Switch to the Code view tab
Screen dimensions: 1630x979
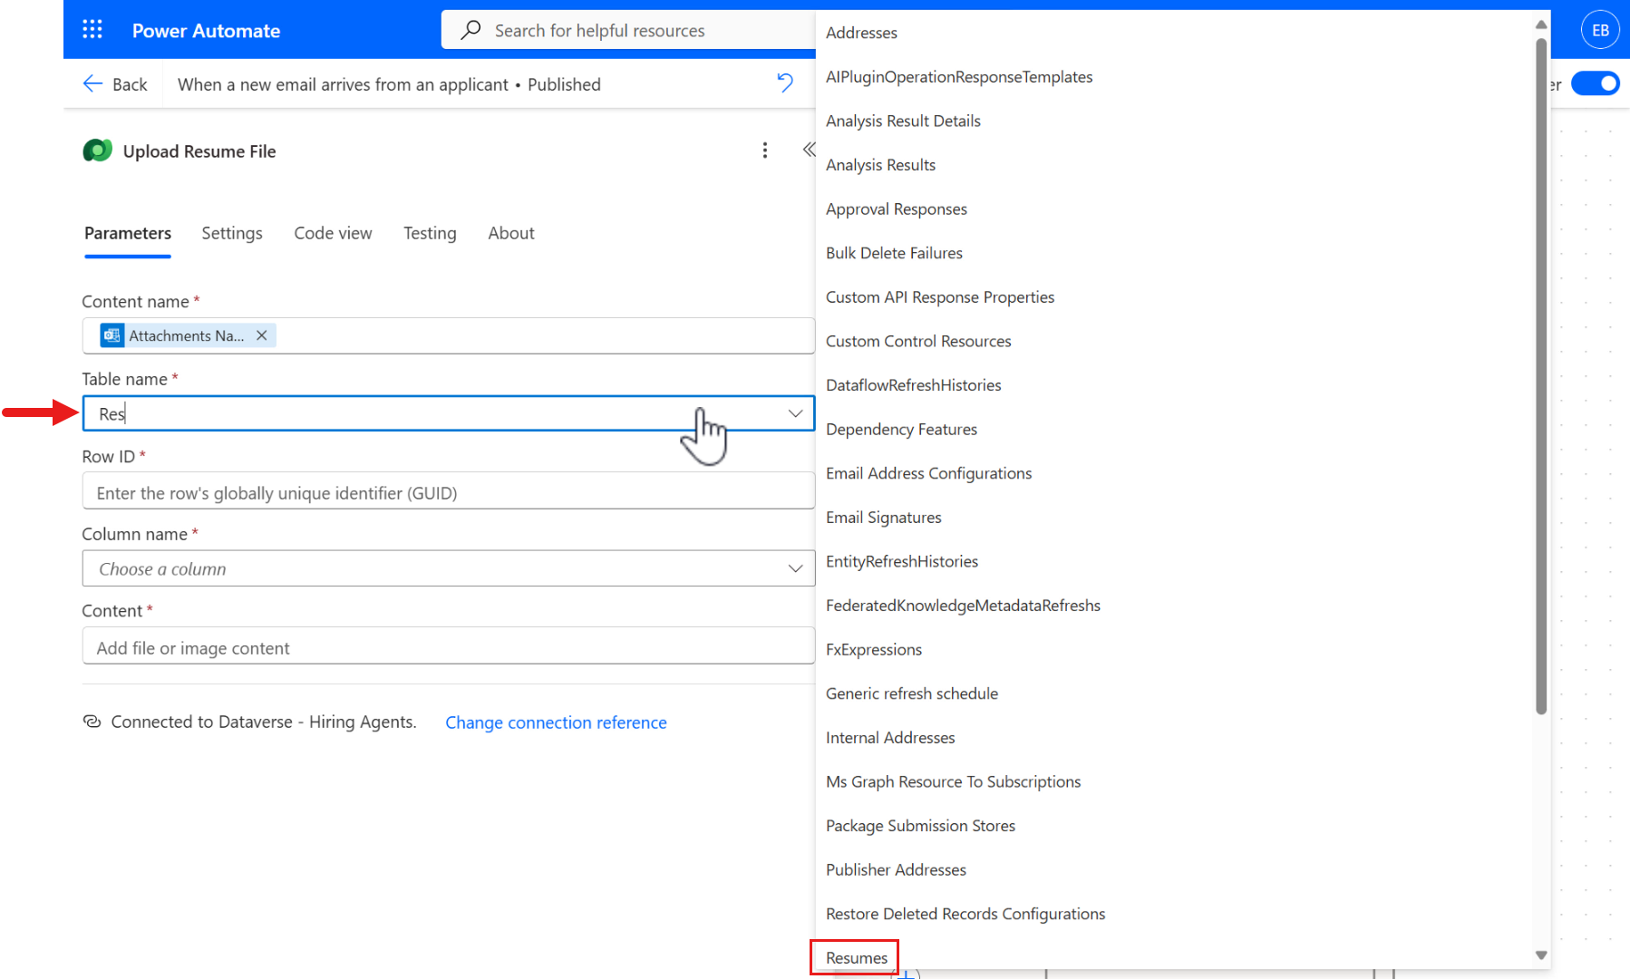click(x=333, y=233)
